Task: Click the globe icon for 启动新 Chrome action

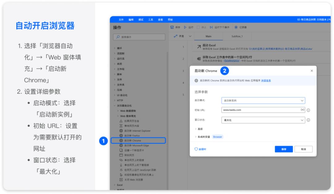Action: tap(121, 140)
